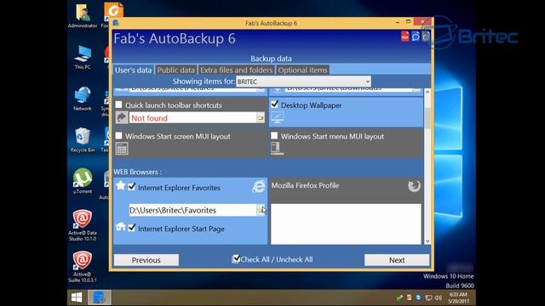Click the Not found path field
This screenshot has width=545, height=306.
(193, 118)
